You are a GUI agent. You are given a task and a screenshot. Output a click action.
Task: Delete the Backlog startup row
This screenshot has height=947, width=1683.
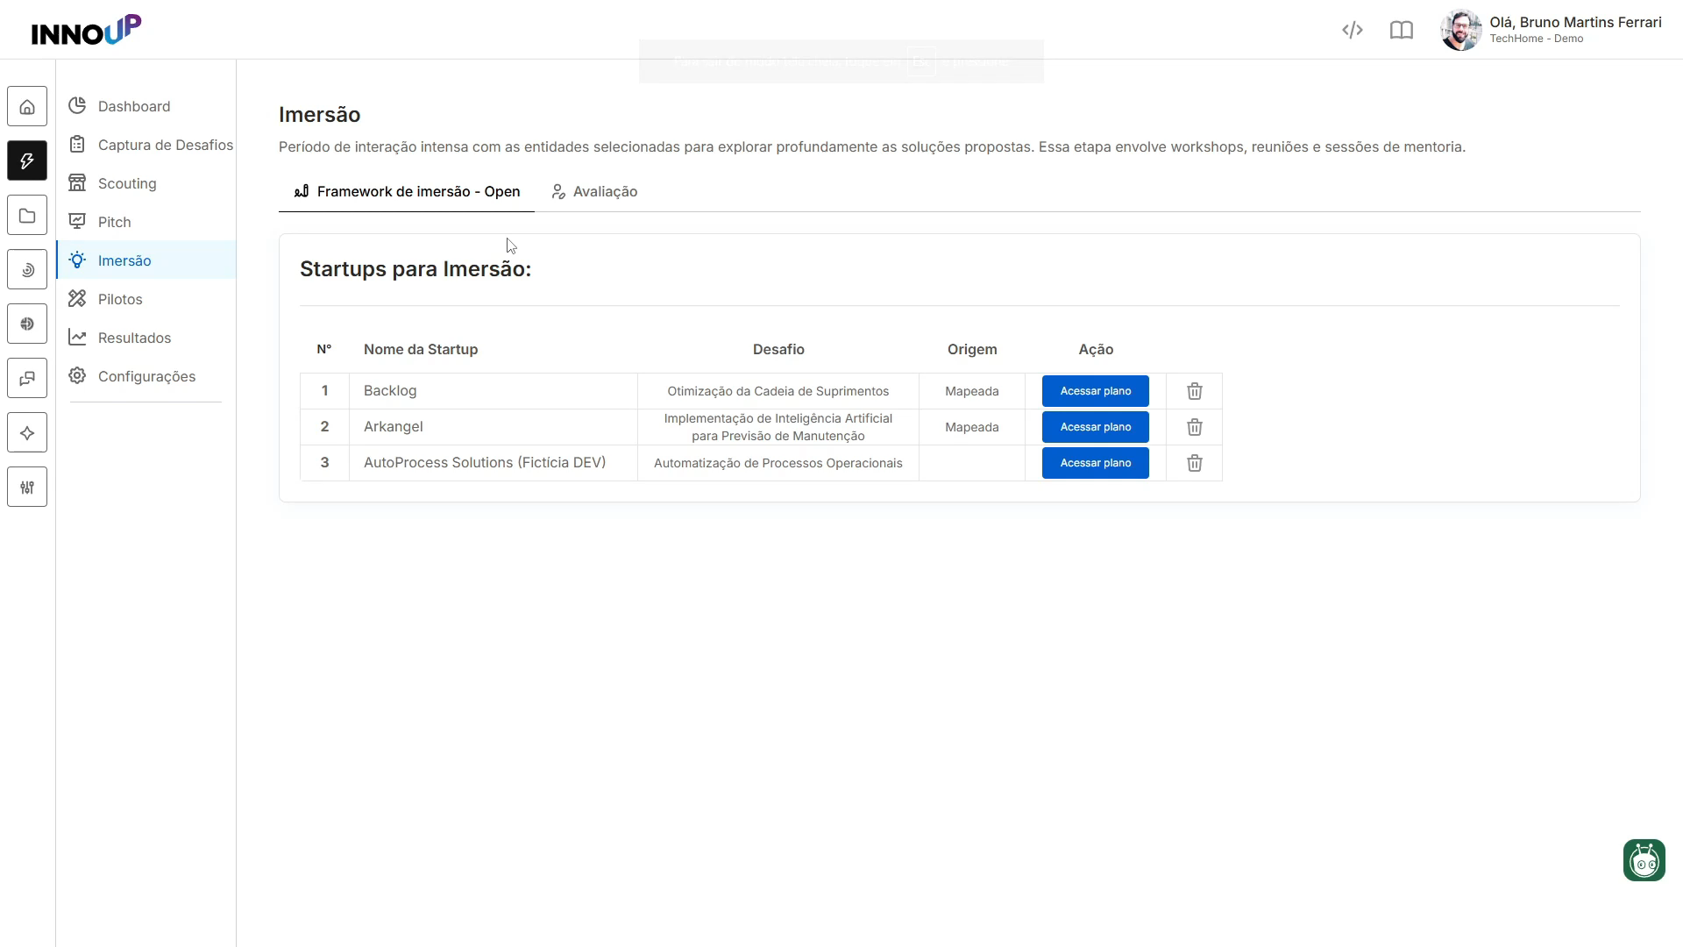pos(1195,391)
